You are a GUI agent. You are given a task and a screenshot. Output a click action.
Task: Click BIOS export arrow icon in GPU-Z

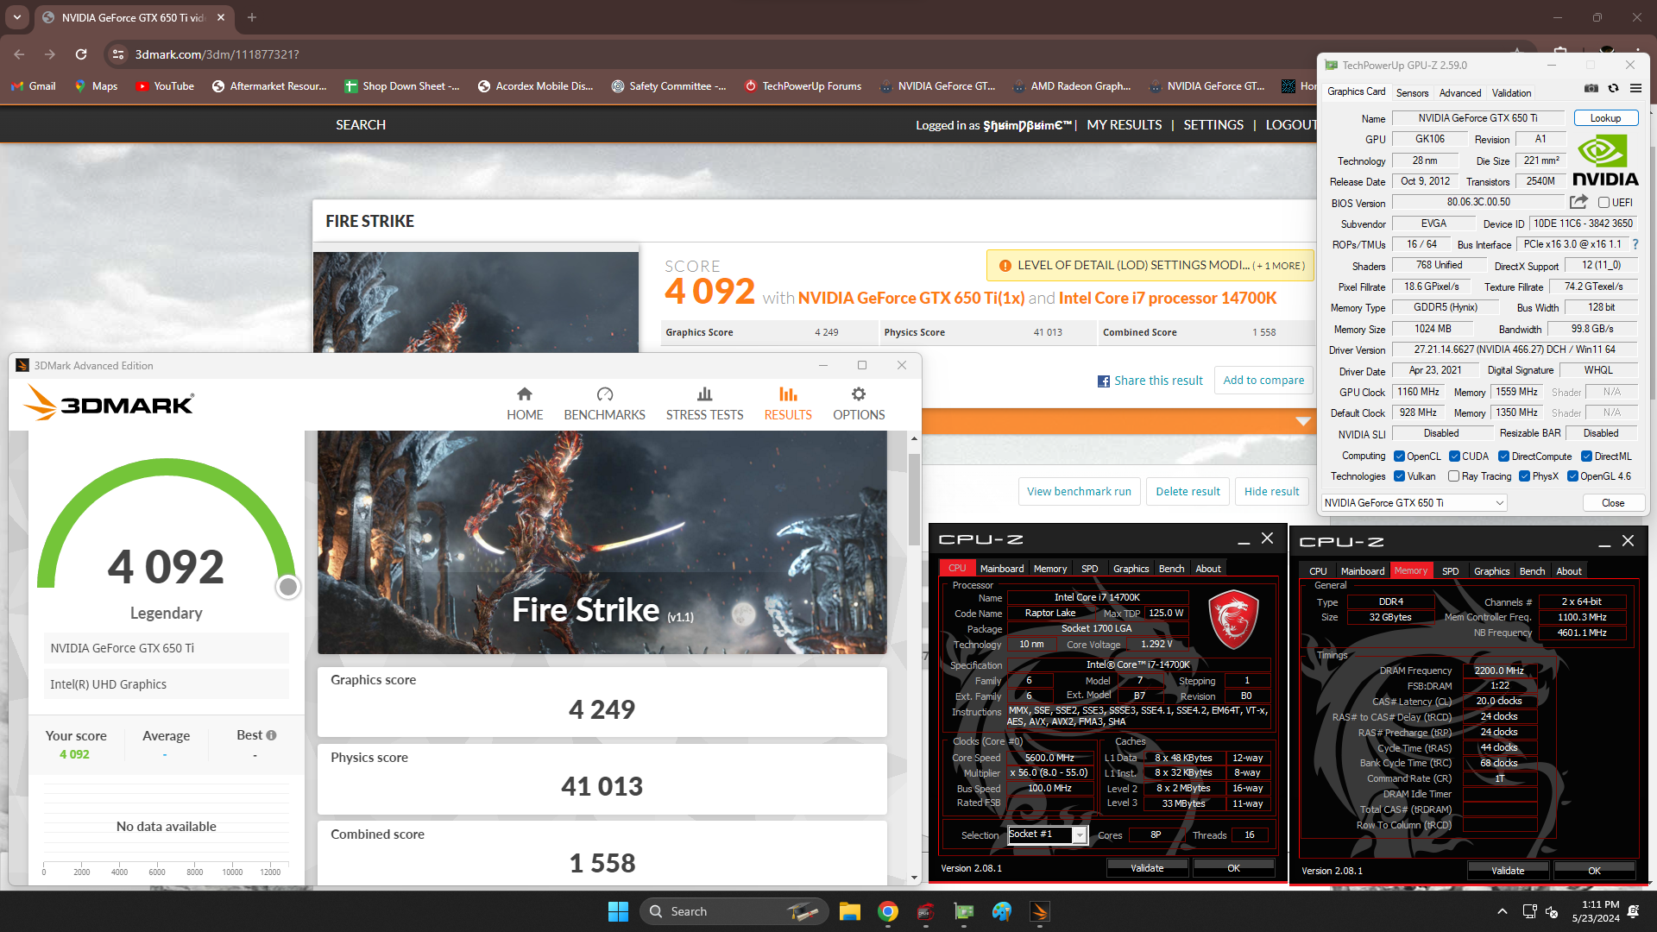point(1578,202)
